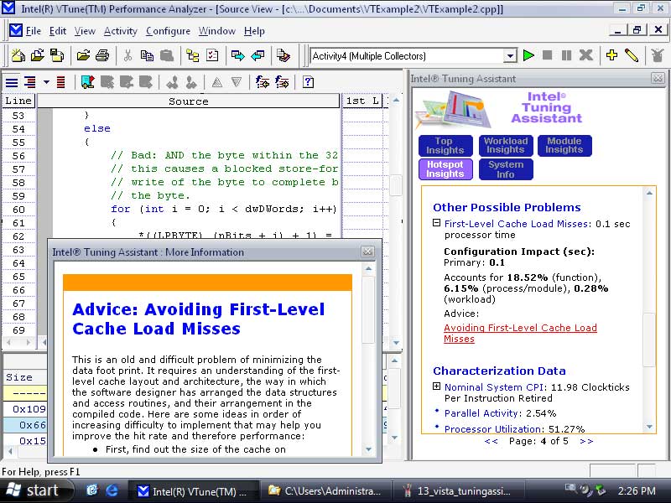
Task: Open the First-Level Cache Load Misses link
Action: 516,224
